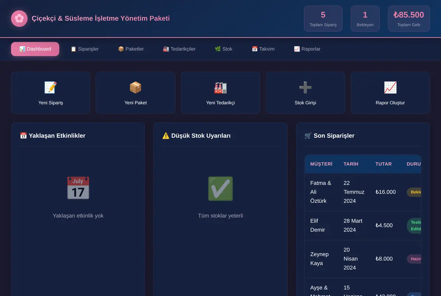Click the Yeni Tedarikçi label

coord(220,103)
